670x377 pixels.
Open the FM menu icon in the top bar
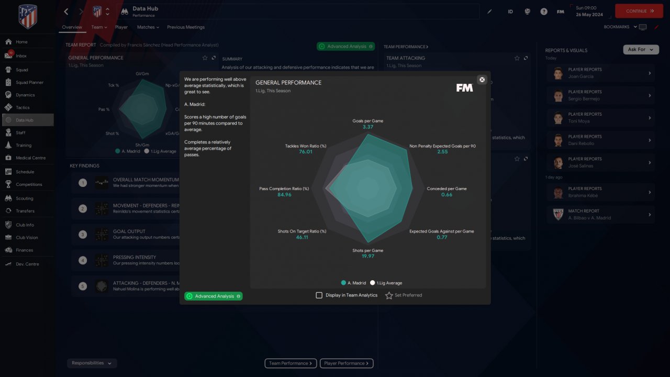pos(561,12)
